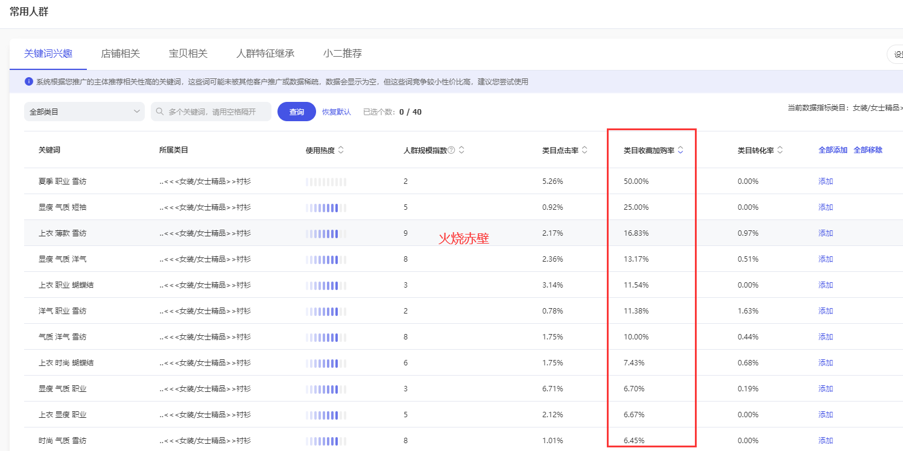
Task: Click 关键词 column header
Action: tap(49, 150)
